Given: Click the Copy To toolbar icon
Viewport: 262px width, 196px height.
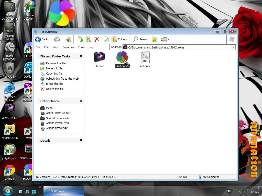Looking at the screenshot, I should (x=80, y=39).
